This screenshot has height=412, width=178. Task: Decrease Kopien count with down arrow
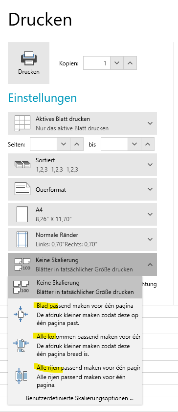116,63
